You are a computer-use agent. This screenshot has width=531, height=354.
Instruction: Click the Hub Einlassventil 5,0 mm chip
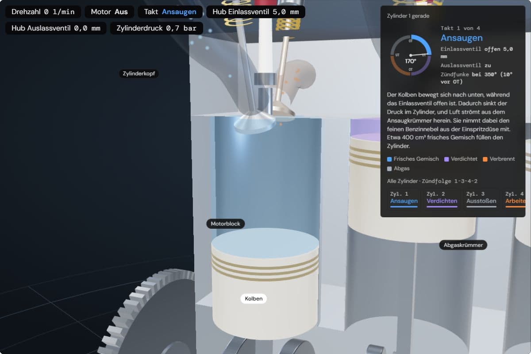coord(256,12)
